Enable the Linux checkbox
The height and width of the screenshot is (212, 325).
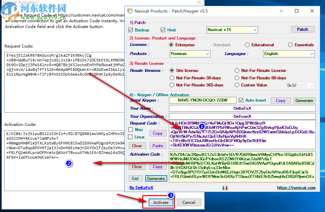130,137
